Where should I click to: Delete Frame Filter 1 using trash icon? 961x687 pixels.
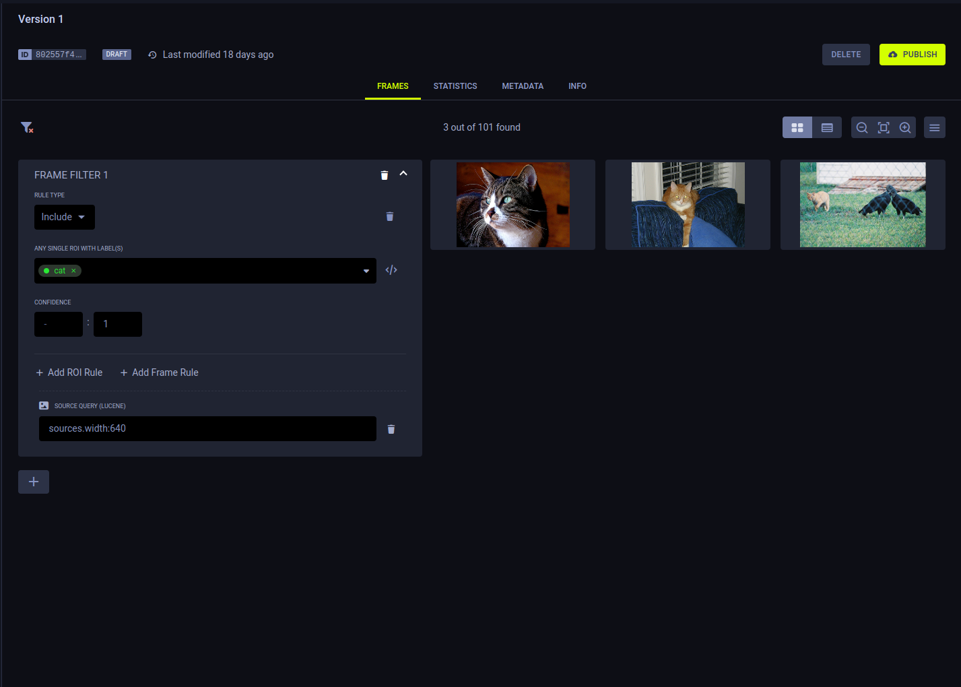click(x=384, y=174)
